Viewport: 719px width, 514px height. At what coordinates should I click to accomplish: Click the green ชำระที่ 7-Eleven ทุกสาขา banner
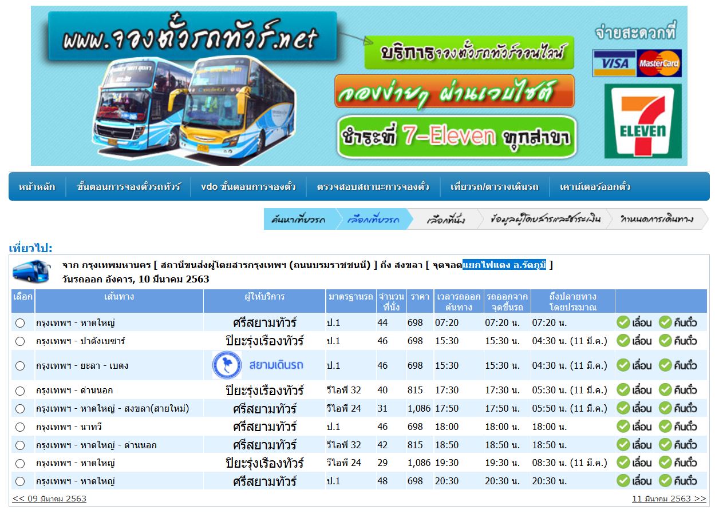[456, 137]
